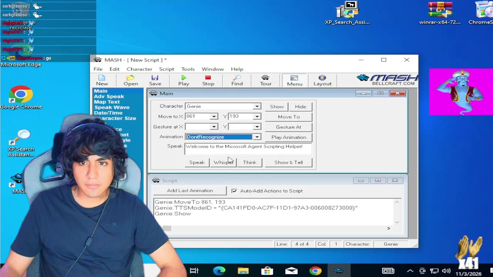Viewport: 493px width, 277px height.
Task: Stop playback using the red Stop icon
Action: click(x=208, y=80)
